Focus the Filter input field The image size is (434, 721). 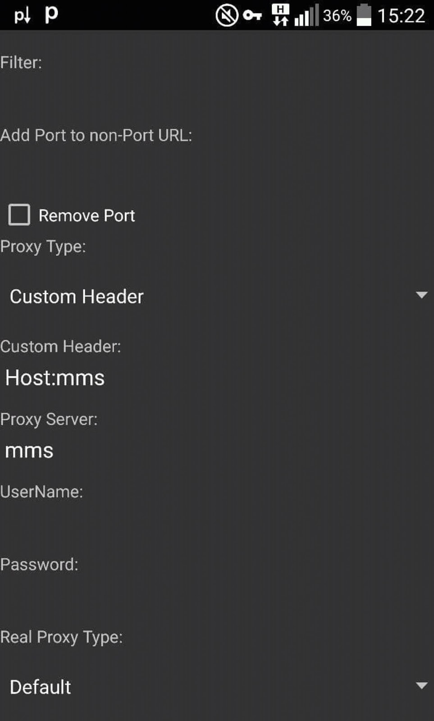(216, 94)
